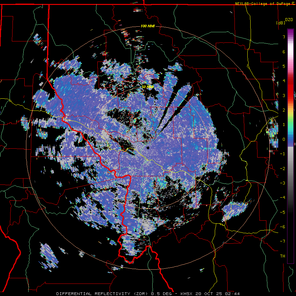The image size is (296, 296).
Task: Click the "[dB]" units label
Action: pyautogui.click(x=281, y=23)
